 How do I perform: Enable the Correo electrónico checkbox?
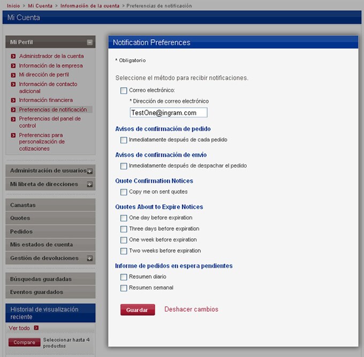click(124, 90)
